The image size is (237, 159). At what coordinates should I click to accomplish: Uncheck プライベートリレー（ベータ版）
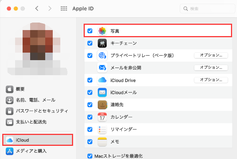pyautogui.click(x=90, y=56)
